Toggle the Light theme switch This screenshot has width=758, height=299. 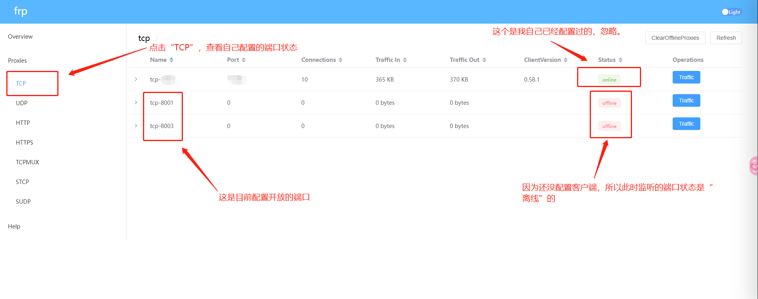[x=731, y=12]
